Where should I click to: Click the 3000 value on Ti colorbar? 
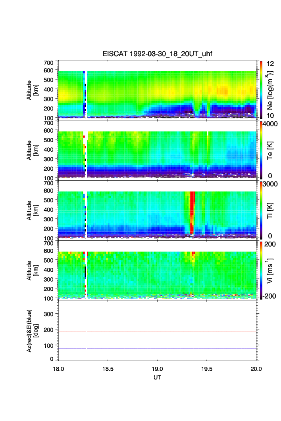(x=270, y=184)
